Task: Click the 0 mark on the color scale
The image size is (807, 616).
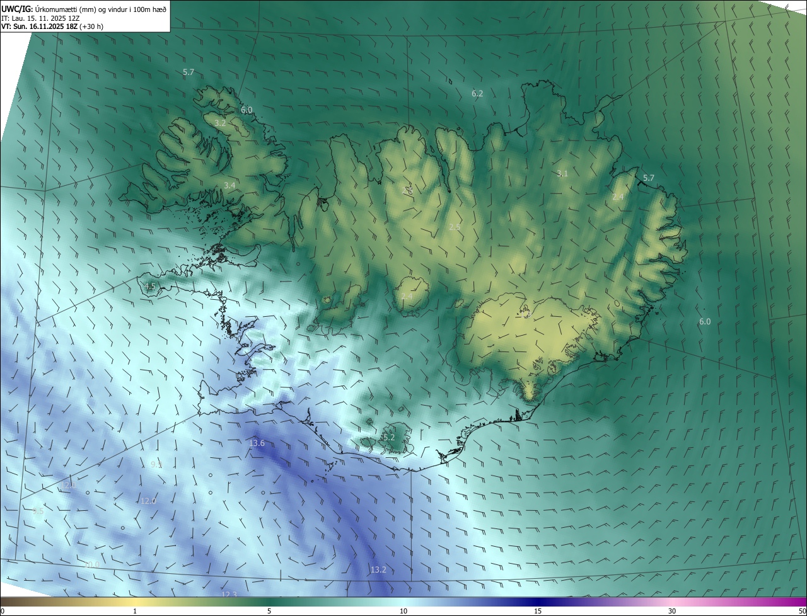Action: [3, 611]
